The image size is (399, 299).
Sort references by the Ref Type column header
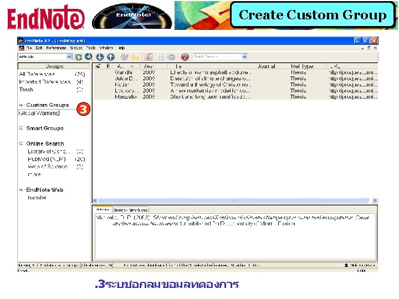pos(307,66)
